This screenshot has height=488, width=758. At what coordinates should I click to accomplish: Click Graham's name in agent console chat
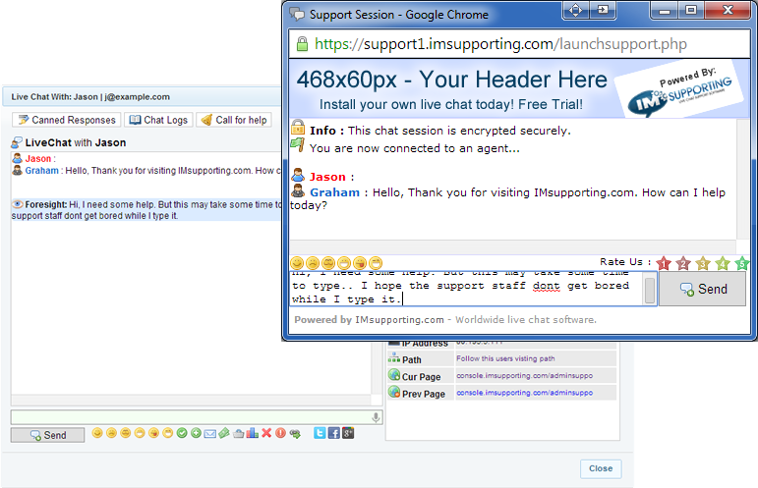click(x=41, y=171)
